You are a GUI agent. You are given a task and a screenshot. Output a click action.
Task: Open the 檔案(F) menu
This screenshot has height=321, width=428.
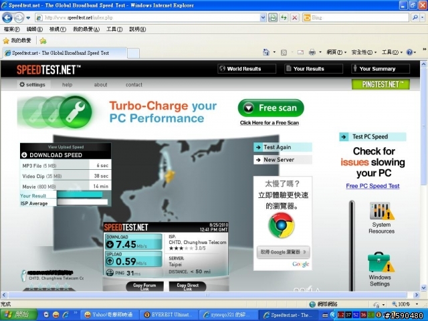point(11,29)
